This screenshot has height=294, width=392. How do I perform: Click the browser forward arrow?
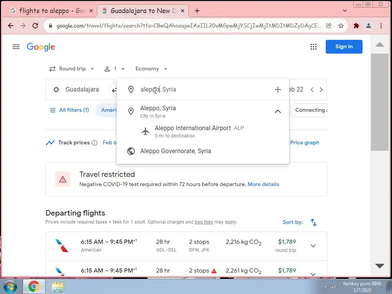pos(23,26)
